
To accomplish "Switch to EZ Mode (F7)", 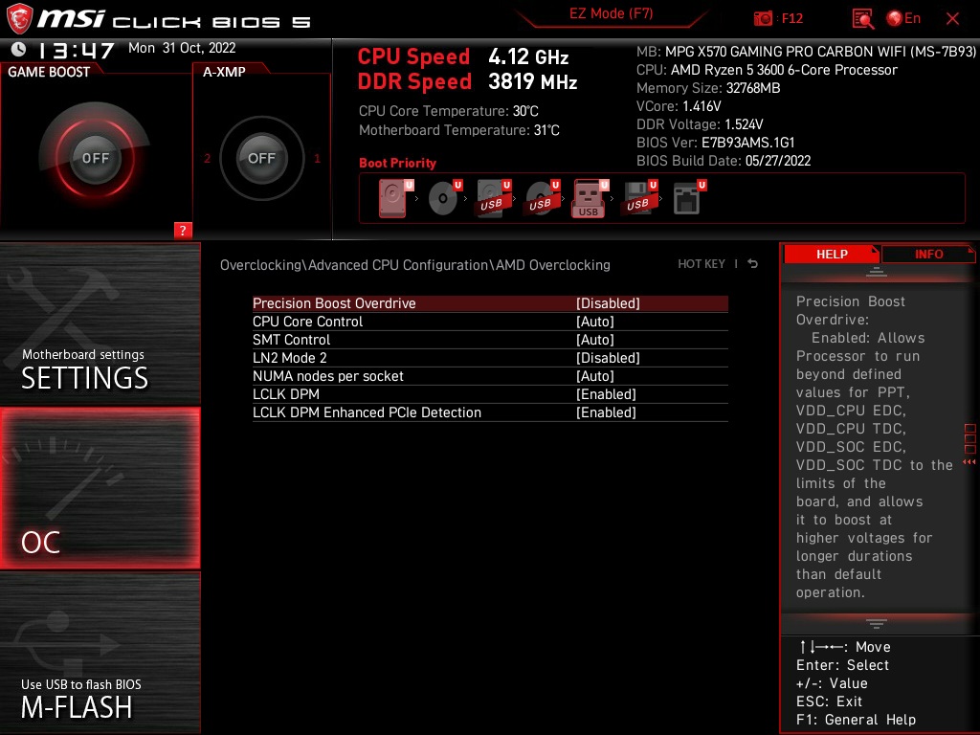I will 611,13.
